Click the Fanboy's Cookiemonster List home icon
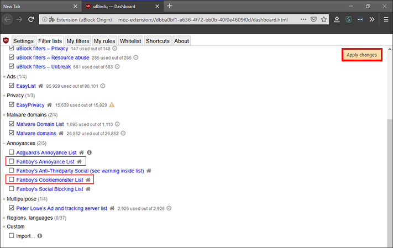393x248 pixels. [88, 180]
